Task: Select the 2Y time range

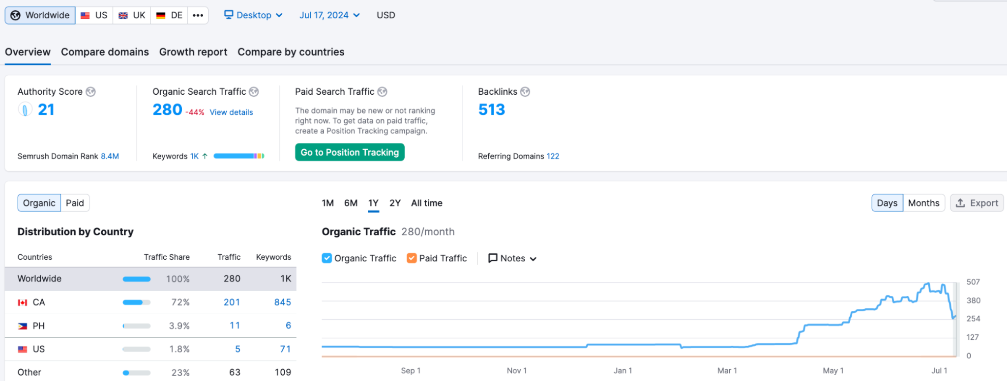Action: pos(395,203)
